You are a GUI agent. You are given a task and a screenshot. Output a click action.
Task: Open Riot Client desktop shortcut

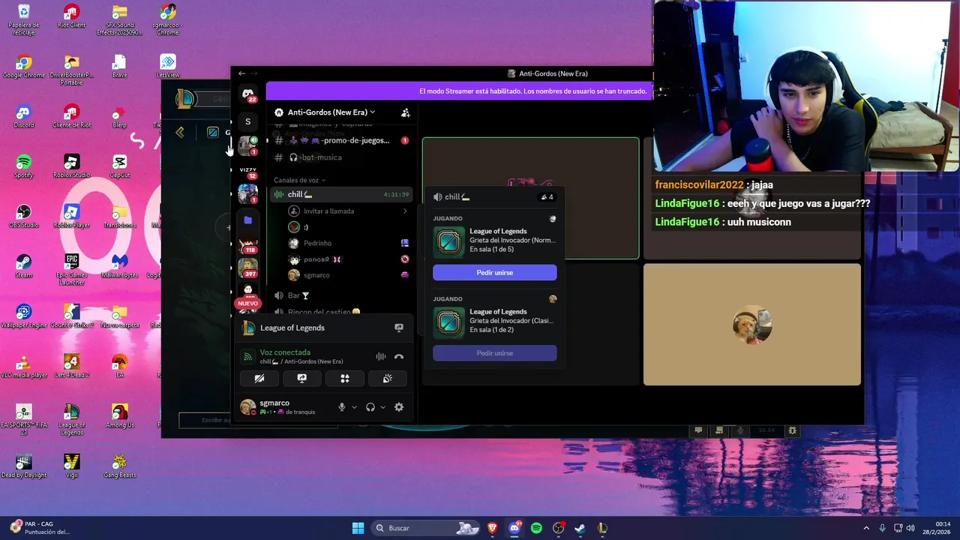pos(72,17)
